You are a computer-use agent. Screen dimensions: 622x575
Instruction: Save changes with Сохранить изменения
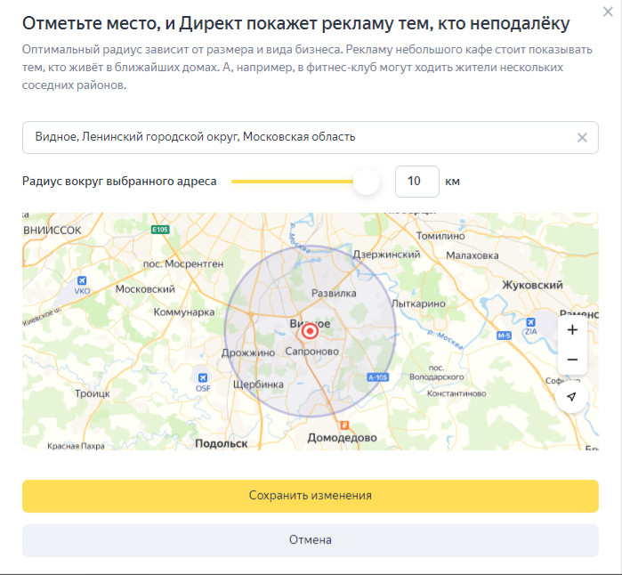(x=311, y=496)
